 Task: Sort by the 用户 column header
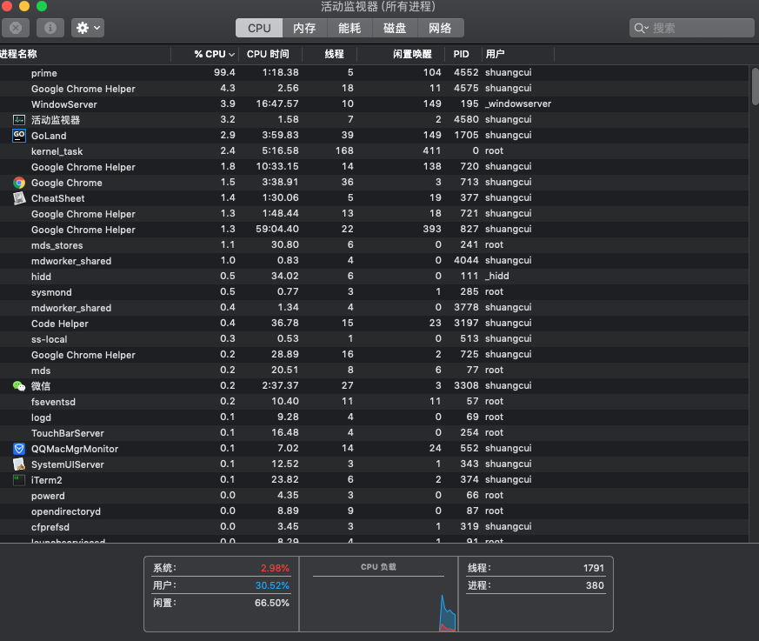click(x=518, y=54)
